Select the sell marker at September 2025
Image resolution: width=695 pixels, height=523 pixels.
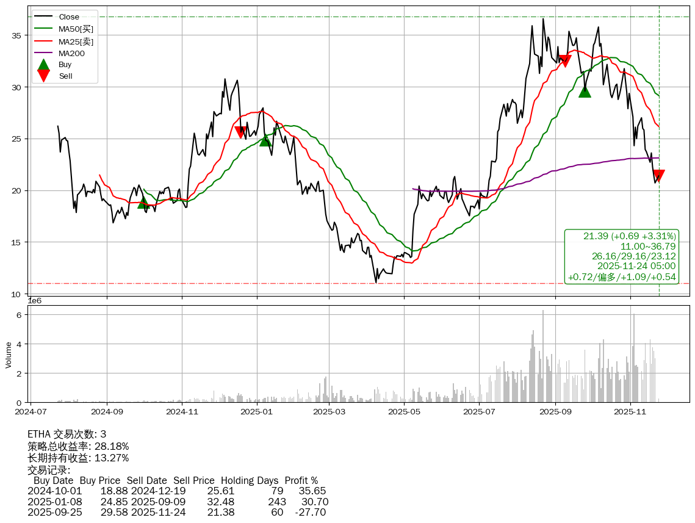click(564, 60)
